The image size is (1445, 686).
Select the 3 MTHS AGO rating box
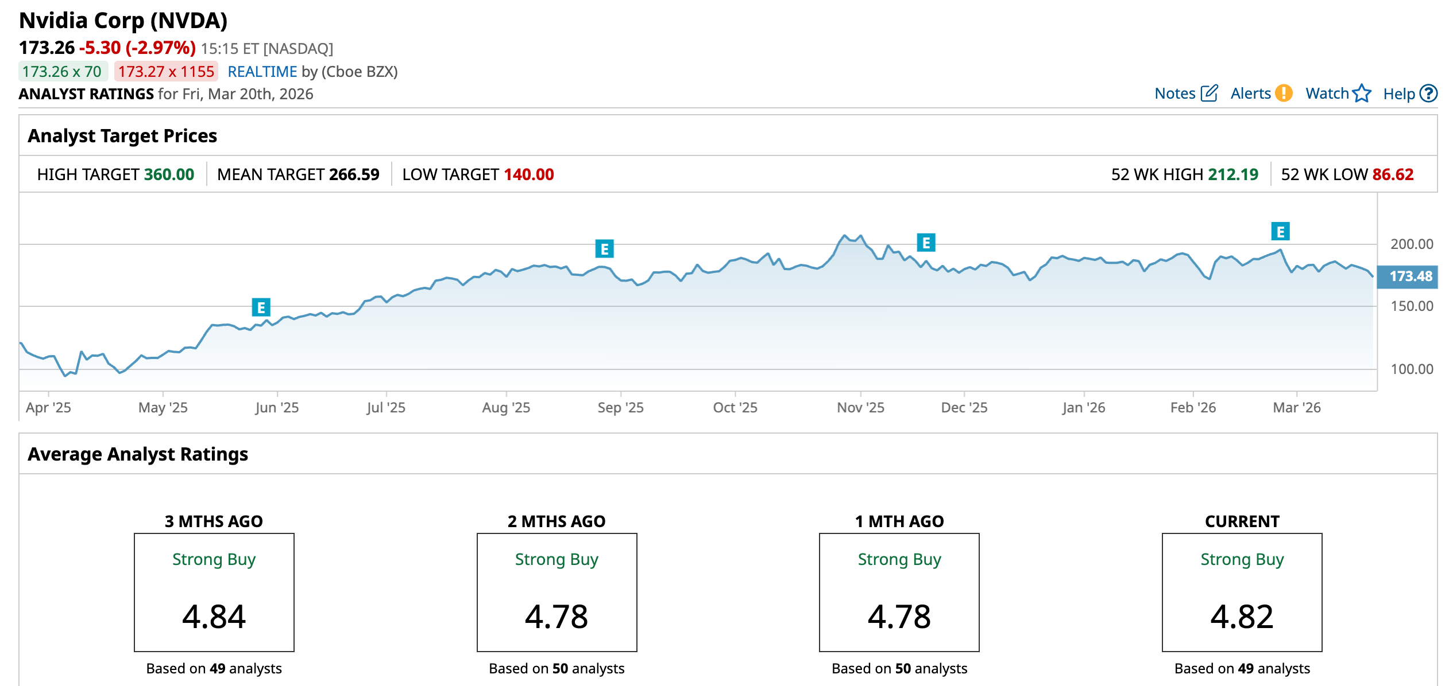[x=214, y=592]
